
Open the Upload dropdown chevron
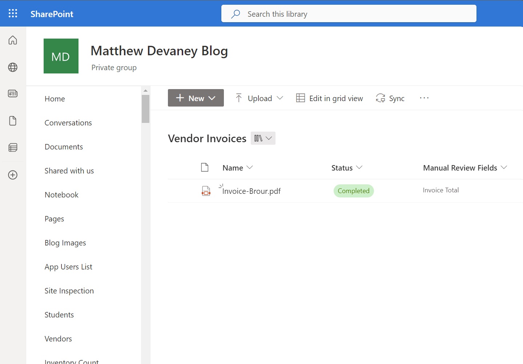(280, 98)
